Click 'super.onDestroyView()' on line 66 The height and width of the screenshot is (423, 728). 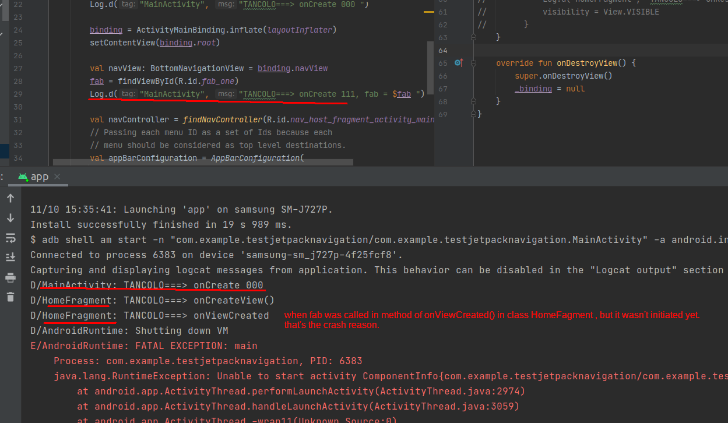pos(564,76)
